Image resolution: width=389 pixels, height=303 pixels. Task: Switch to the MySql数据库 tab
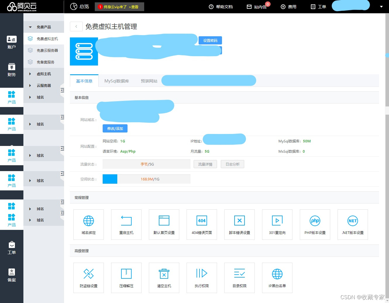[x=117, y=81]
